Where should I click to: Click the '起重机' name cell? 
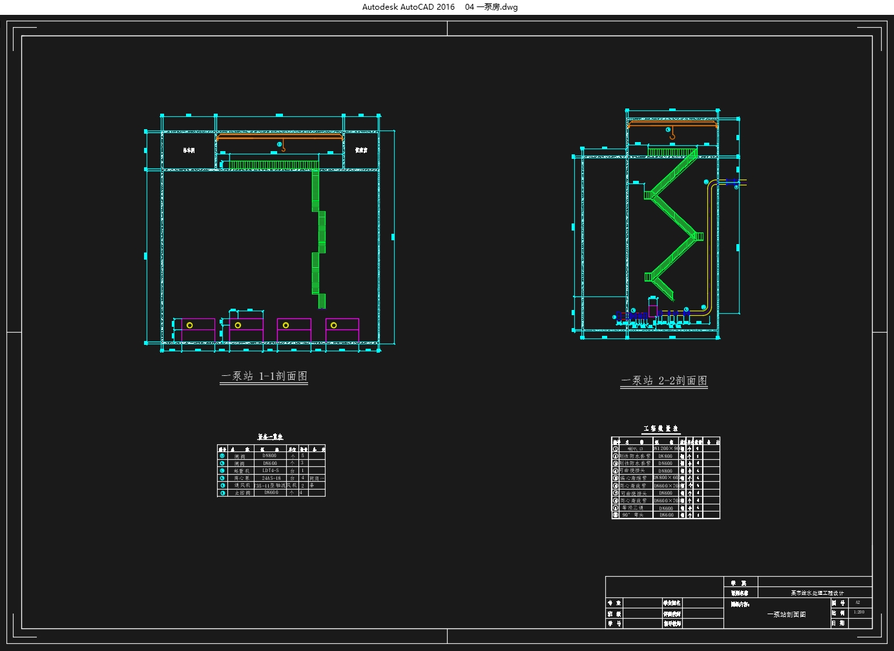pos(242,471)
